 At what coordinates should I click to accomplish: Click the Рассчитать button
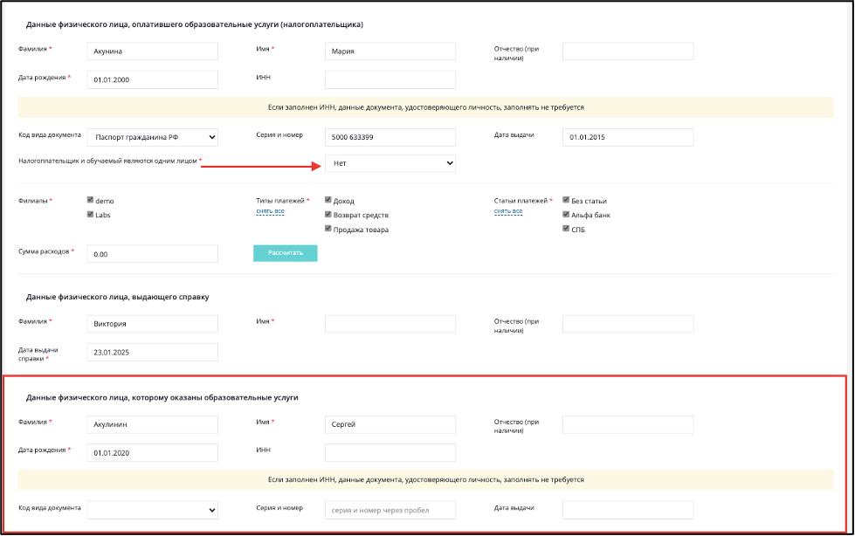pos(286,253)
